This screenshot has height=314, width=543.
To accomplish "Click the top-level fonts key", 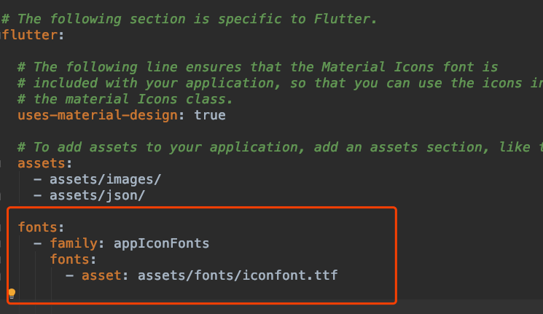I will (x=37, y=227).
